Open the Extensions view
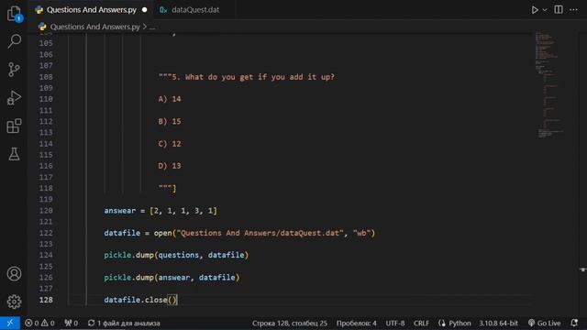The width and height of the screenshot is (587, 330). [x=15, y=126]
